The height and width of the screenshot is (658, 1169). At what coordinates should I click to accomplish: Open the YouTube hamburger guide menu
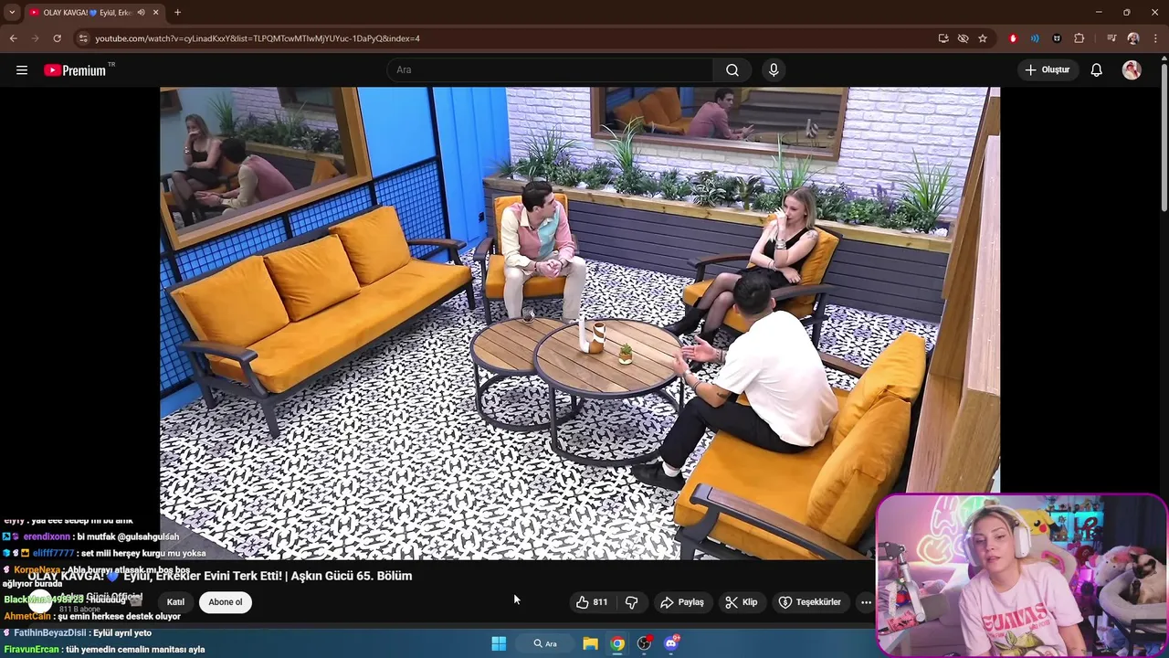click(22, 69)
